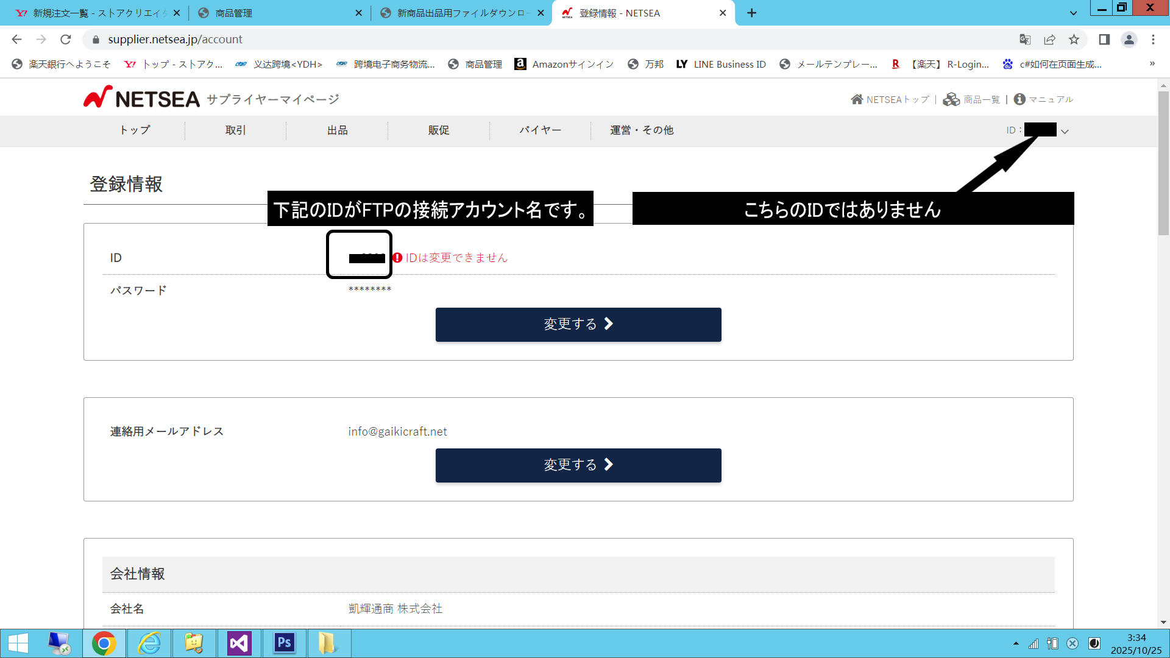1170x658 pixels.
Task: Open the 運営・その他 navigation menu
Action: pos(641,130)
